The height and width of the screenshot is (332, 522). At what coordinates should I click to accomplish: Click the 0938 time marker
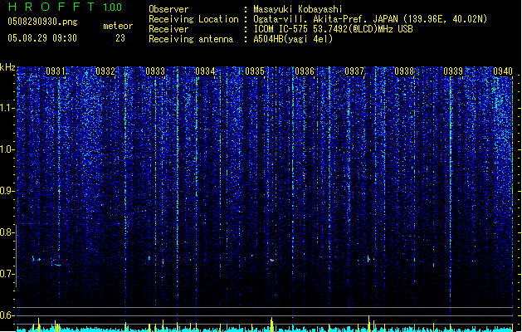click(x=404, y=71)
